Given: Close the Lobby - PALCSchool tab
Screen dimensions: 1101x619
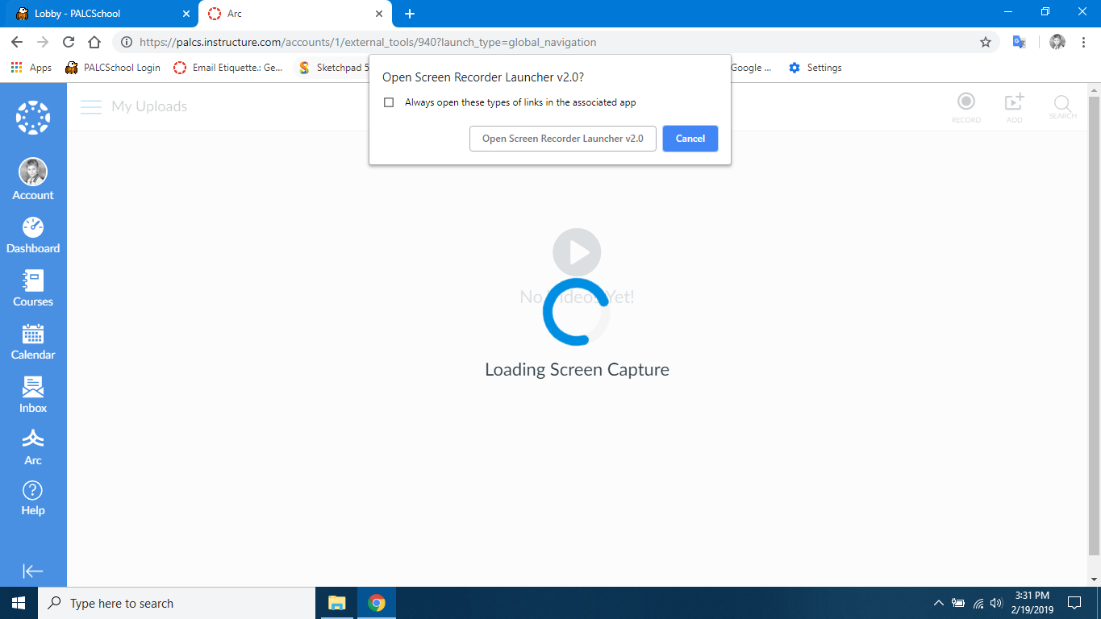Looking at the screenshot, I should click(186, 14).
